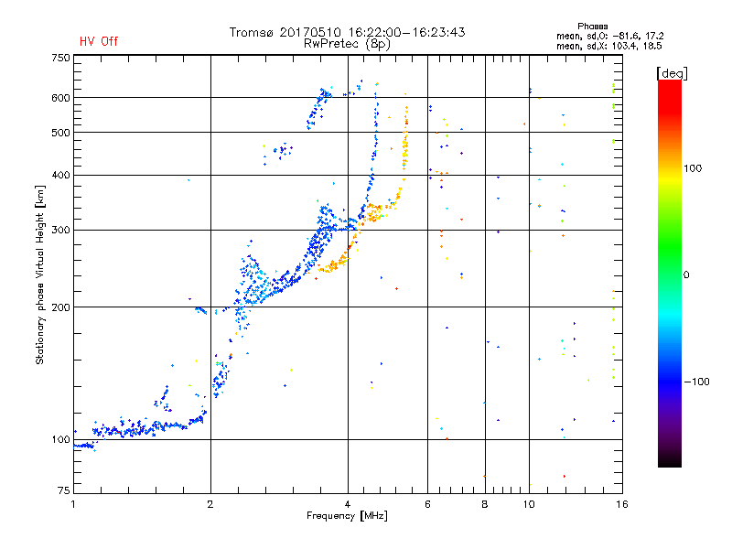This screenshot has height=549, width=732.
Task: Click the 16 tick label on frequency axis
Action: 621,504
